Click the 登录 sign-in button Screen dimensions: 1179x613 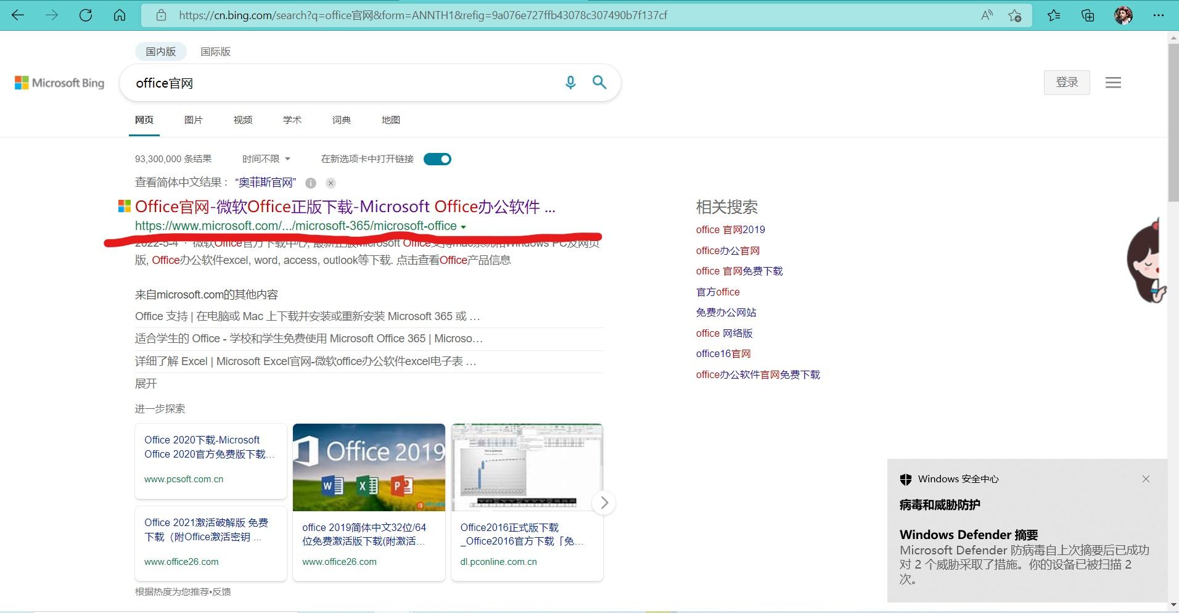(x=1067, y=83)
